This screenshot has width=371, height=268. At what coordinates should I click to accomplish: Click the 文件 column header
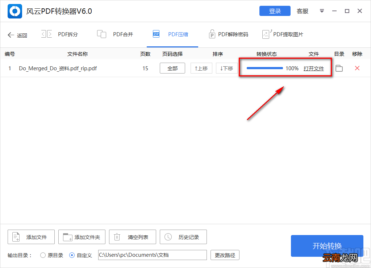coord(313,54)
